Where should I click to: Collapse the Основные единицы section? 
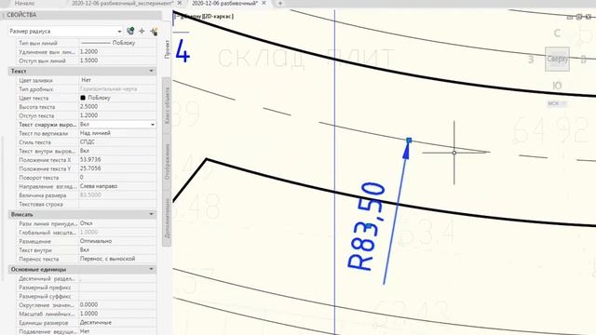tap(151, 269)
